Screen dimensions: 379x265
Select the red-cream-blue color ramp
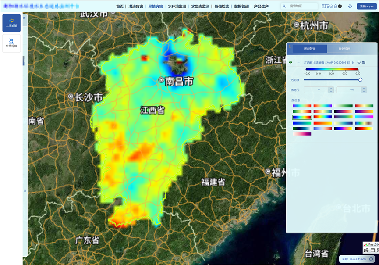(x=322, y=111)
